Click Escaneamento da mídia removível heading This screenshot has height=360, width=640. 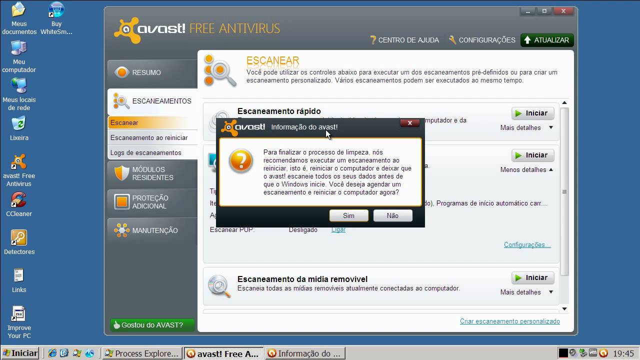[302, 279]
